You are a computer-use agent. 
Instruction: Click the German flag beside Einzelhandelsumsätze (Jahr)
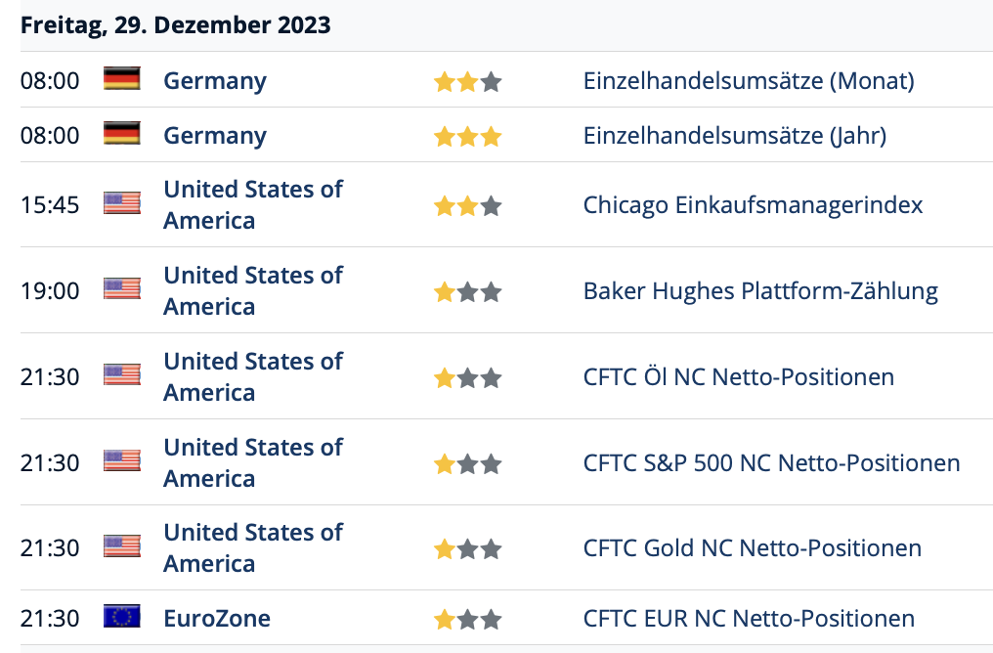[121, 133]
